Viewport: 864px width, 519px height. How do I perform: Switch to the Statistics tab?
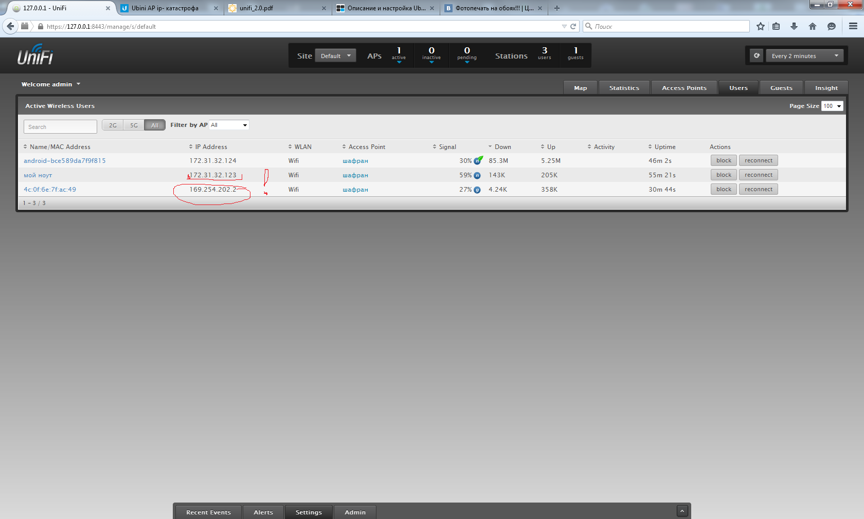624,88
